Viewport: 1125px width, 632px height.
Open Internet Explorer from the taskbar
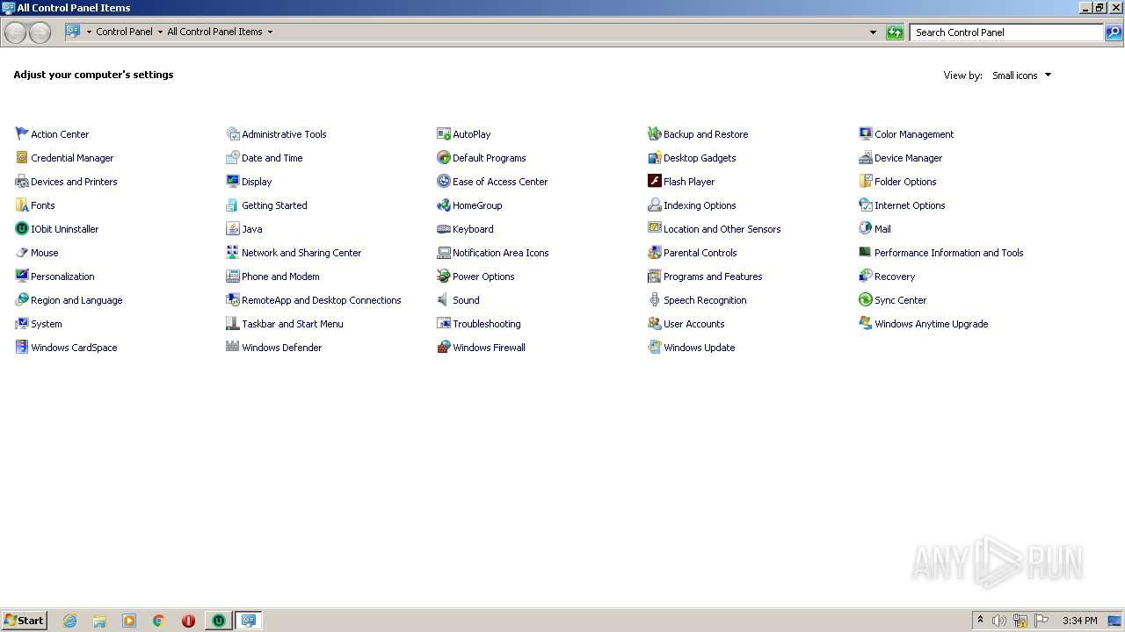pyautogui.click(x=69, y=621)
